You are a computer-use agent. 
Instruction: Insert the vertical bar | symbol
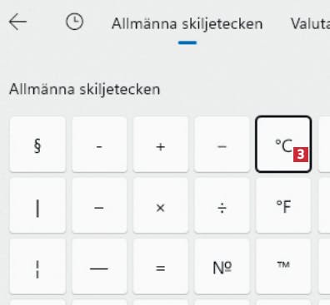click(x=37, y=205)
